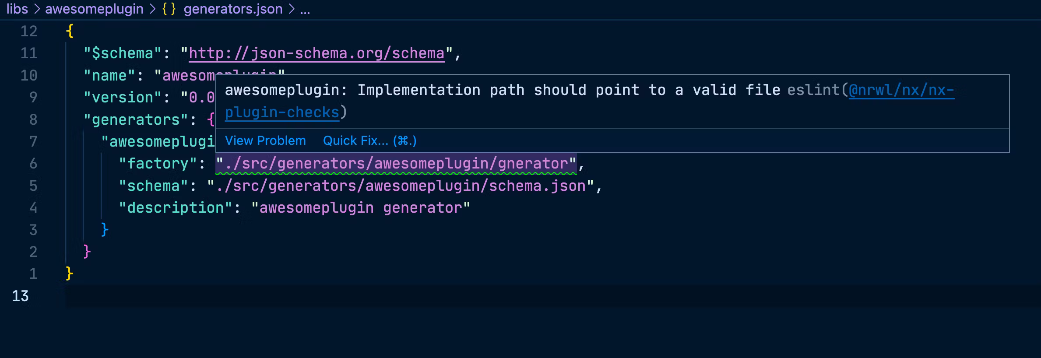1041x358 pixels.
Task: Click the JSON braces icon in breadcrumb
Action: pyautogui.click(x=169, y=9)
